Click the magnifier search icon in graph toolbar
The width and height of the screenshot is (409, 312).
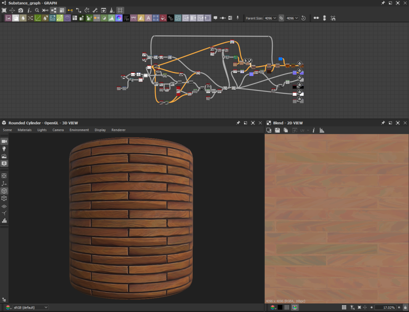pyautogui.click(x=37, y=10)
